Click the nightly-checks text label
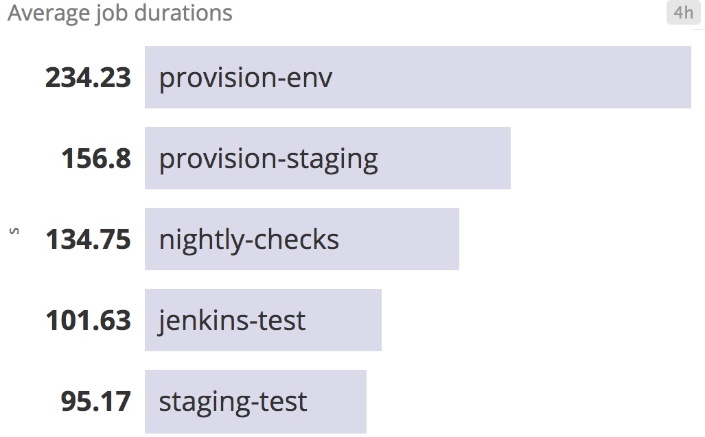 249,240
